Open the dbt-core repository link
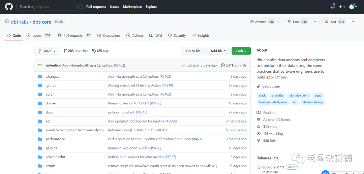Screen dimensions: 364x174 [x=42, y=22]
